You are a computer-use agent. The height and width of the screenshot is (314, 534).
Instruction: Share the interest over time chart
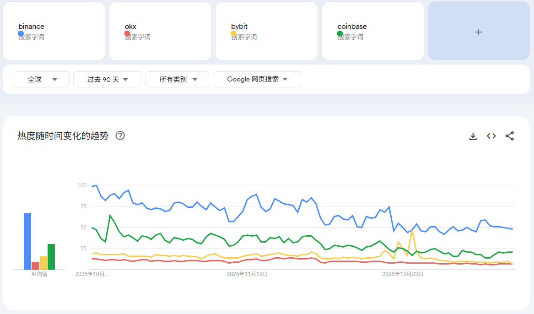click(x=509, y=136)
